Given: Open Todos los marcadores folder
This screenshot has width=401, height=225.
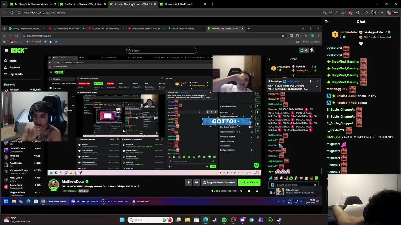Looking at the screenshot, I should 308,42.
